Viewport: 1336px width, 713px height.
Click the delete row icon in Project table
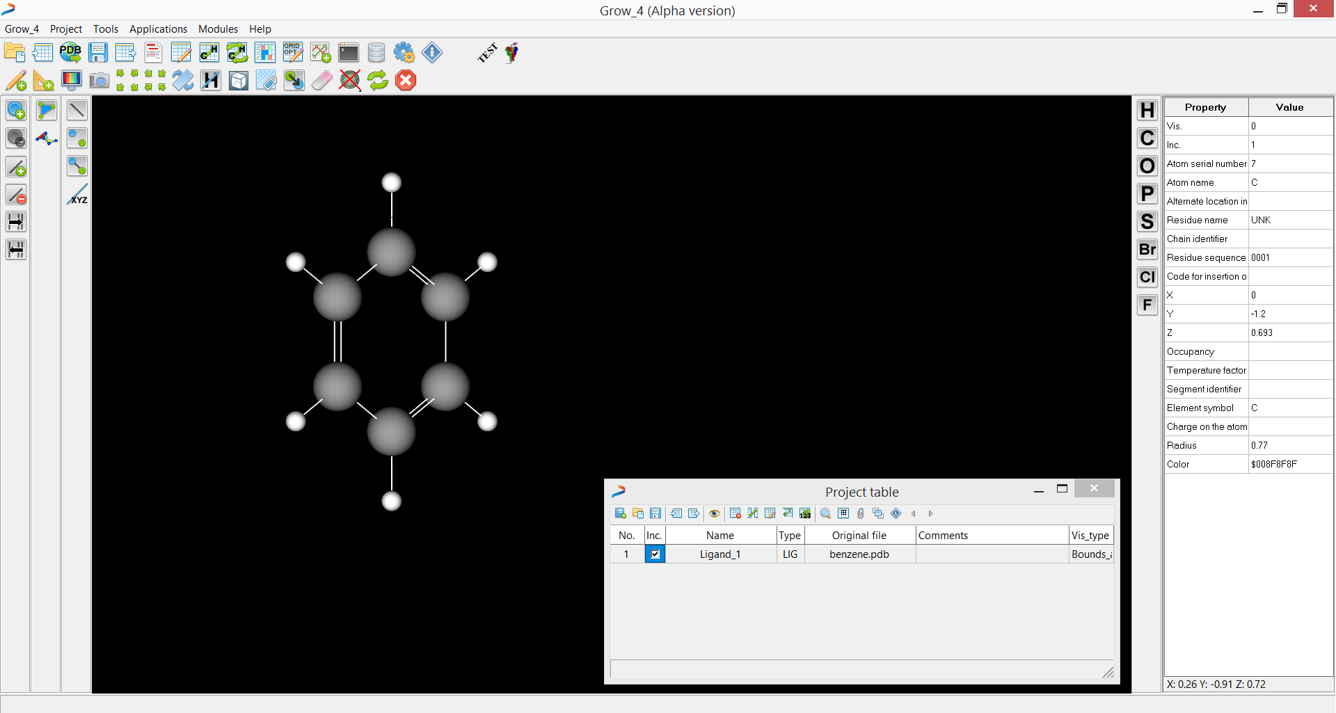[x=735, y=513]
